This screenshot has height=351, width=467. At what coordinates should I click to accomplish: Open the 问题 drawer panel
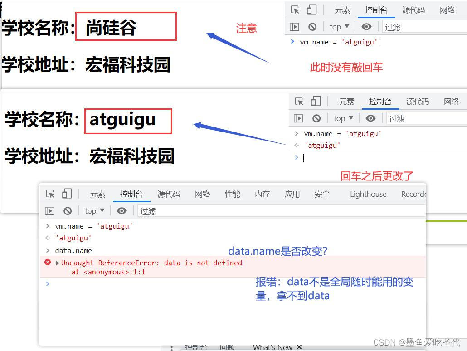(227, 346)
